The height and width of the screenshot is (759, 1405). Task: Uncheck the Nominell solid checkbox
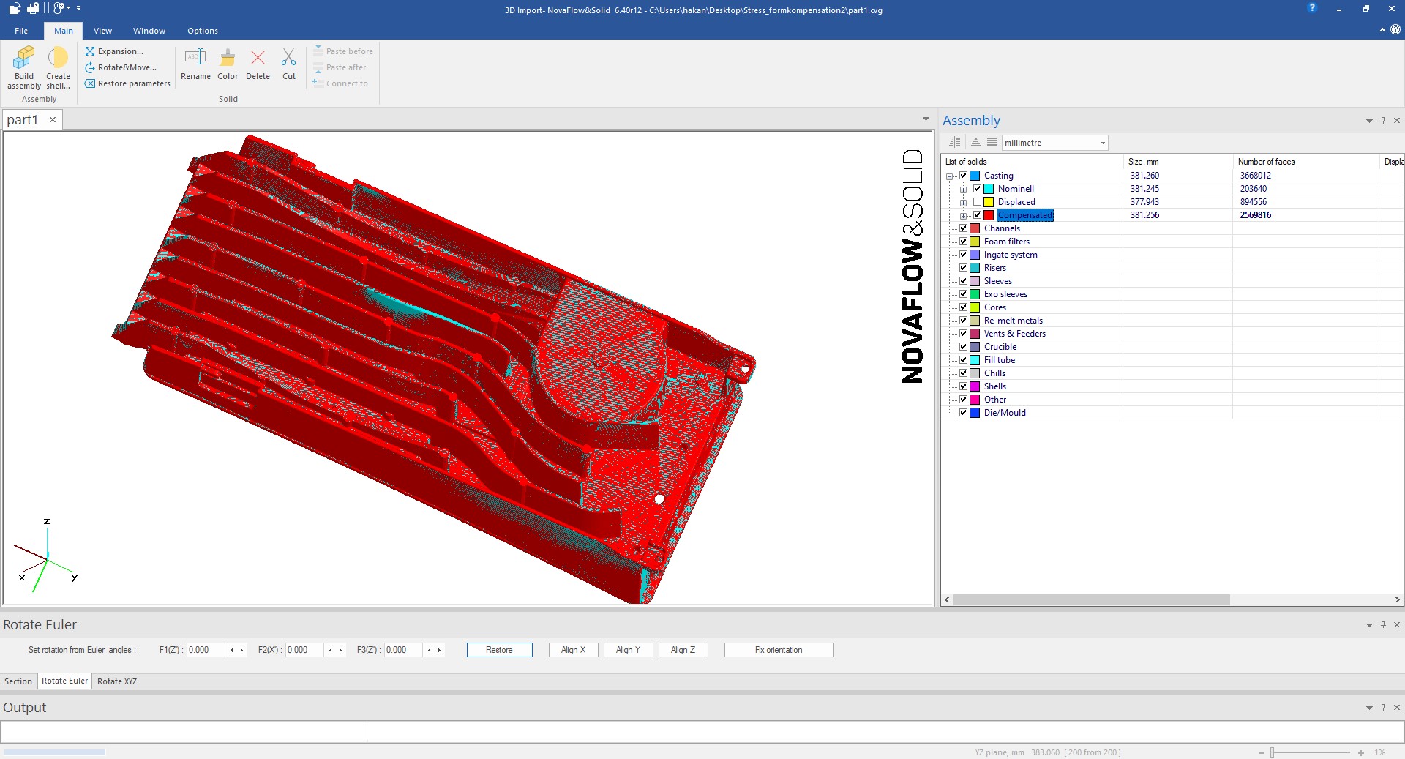click(977, 189)
